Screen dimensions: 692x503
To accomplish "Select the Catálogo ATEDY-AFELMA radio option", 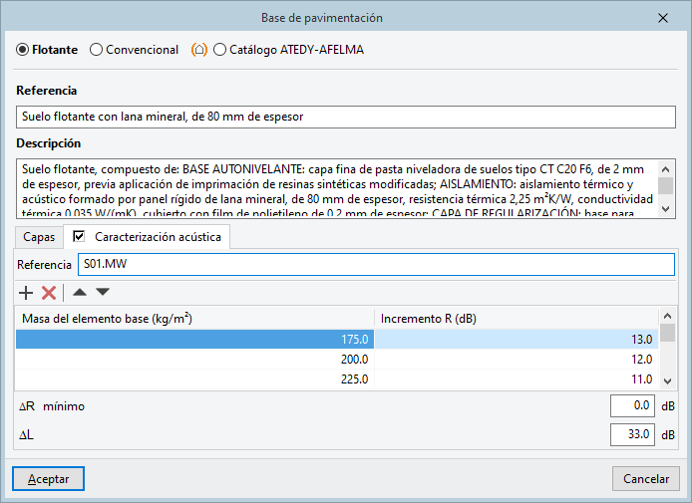I will coord(220,49).
